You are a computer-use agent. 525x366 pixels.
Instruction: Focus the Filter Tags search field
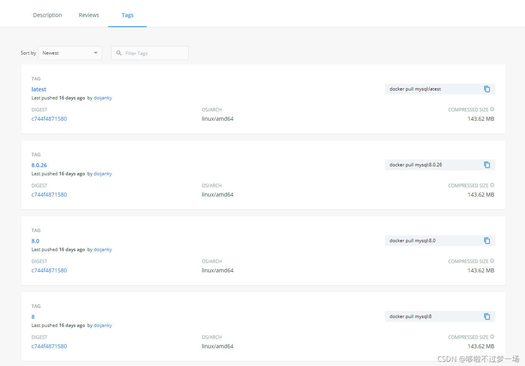coord(150,53)
